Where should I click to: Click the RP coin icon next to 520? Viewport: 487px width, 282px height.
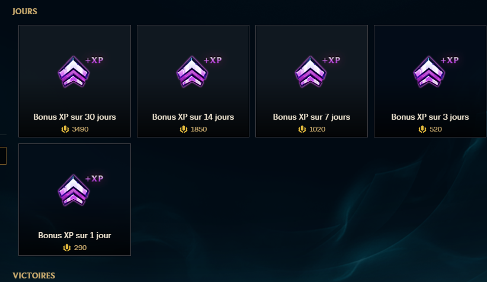click(x=422, y=129)
